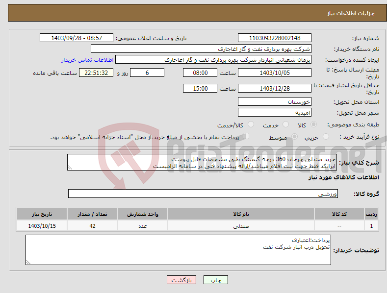Click the گروه کالا field ورزشی

[203, 194]
